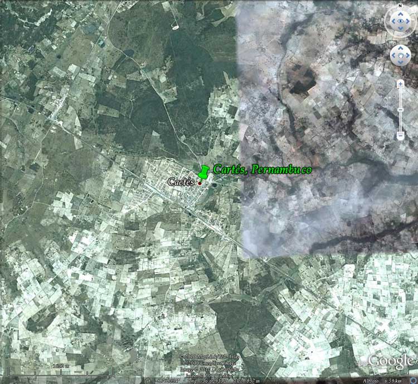Click the hand icon in Move joystick

400,55
